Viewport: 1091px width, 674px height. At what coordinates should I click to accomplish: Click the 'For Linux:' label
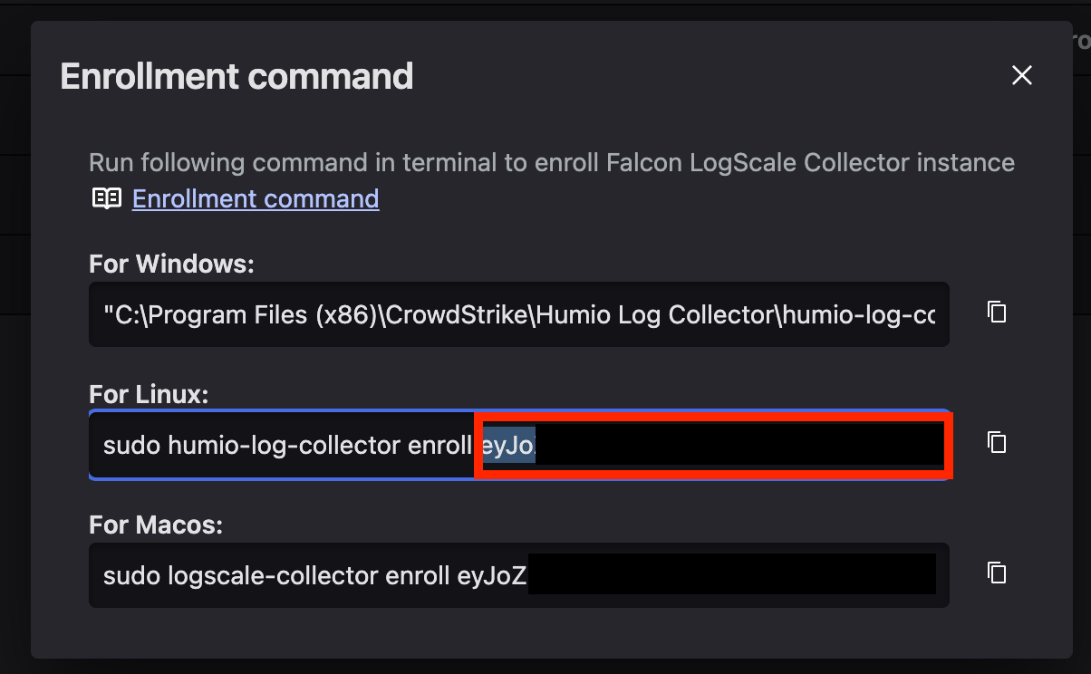[x=149, y=394]
